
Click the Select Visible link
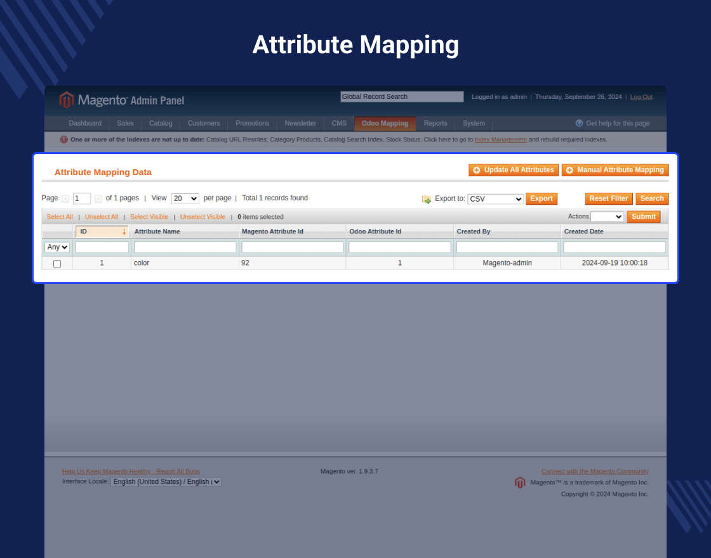[149, 217]
